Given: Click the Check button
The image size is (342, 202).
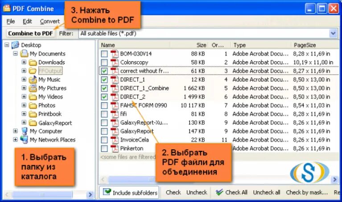Looking at the screenshot, I should (x=173, y=192).
